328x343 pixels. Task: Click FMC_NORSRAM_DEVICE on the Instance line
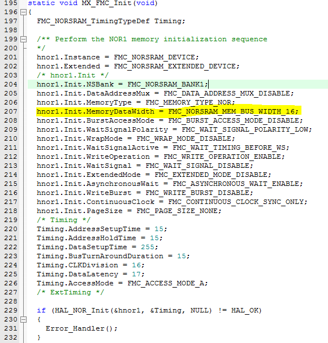coord(154,57)
